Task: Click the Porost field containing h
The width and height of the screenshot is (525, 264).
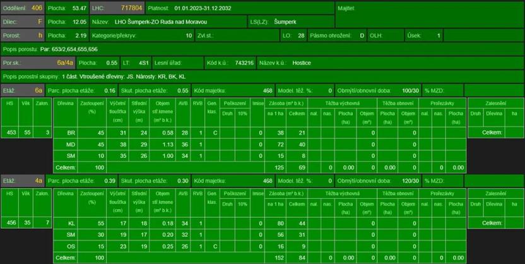Action: coord(39,35)
